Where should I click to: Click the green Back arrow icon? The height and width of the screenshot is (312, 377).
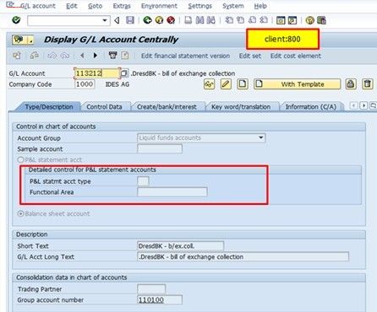pyautogui.click(x=147, y=20)
